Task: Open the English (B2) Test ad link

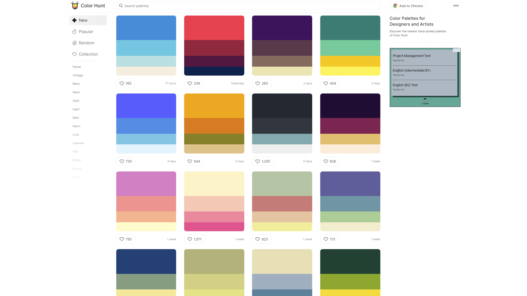Action: (x=405, y=85)
